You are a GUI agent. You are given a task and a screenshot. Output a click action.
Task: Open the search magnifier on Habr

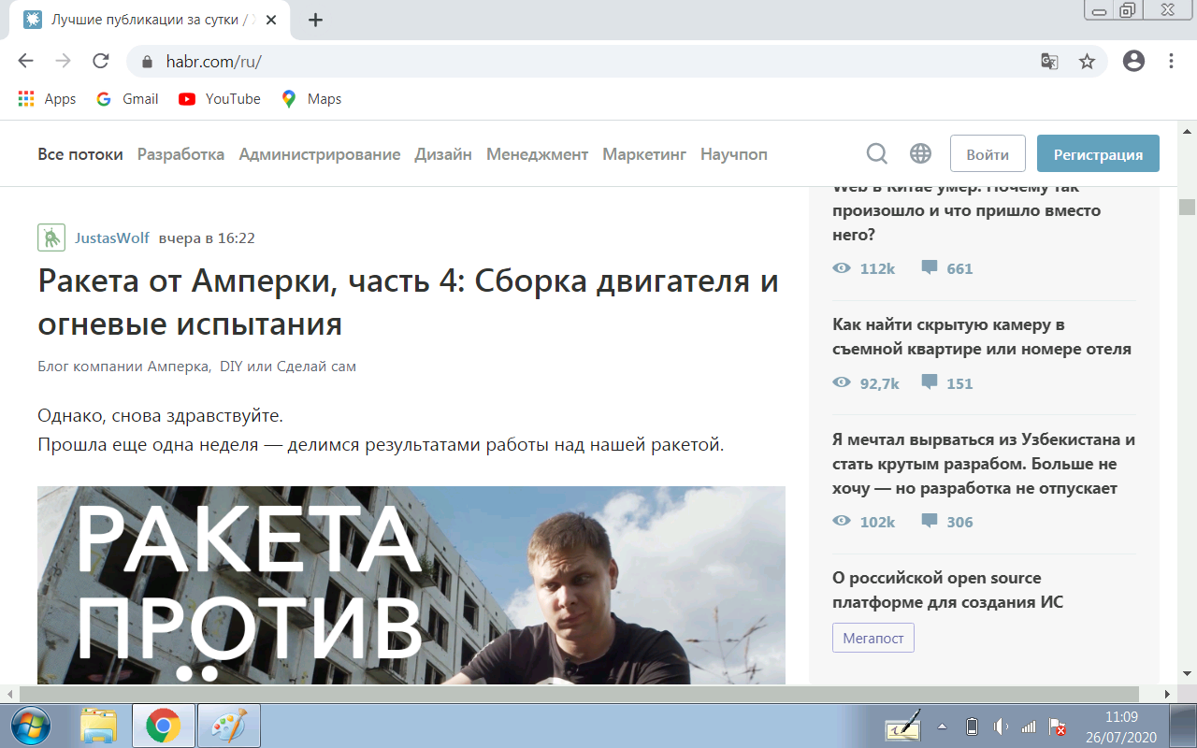point(876,152)
